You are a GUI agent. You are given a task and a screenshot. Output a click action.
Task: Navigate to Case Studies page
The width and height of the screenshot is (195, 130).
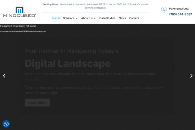[107, 18]
